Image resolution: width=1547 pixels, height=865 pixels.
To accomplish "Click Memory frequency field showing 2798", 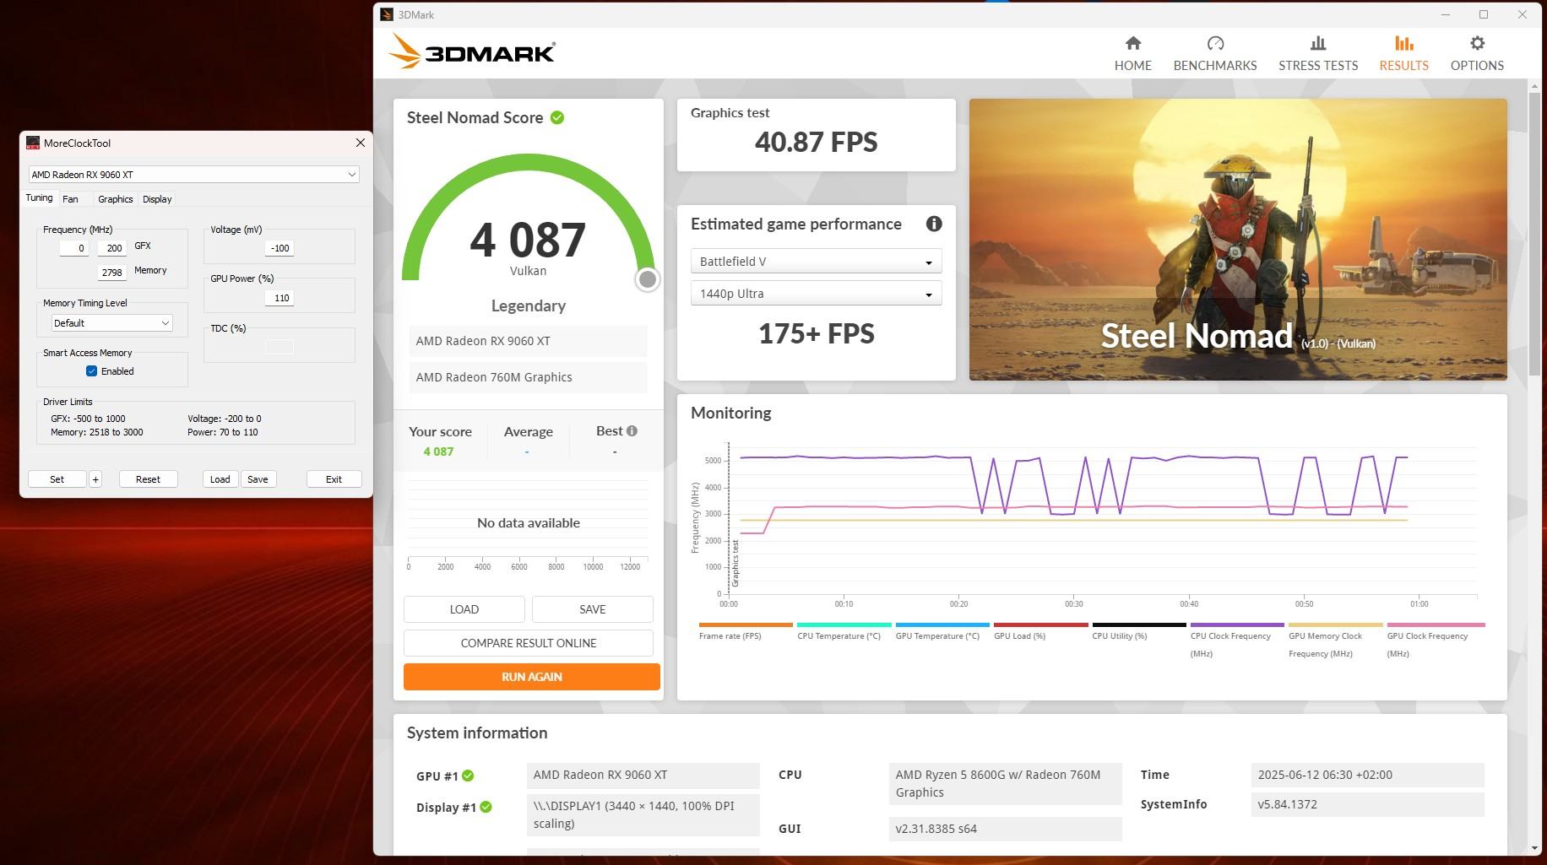I will [111, 273].
